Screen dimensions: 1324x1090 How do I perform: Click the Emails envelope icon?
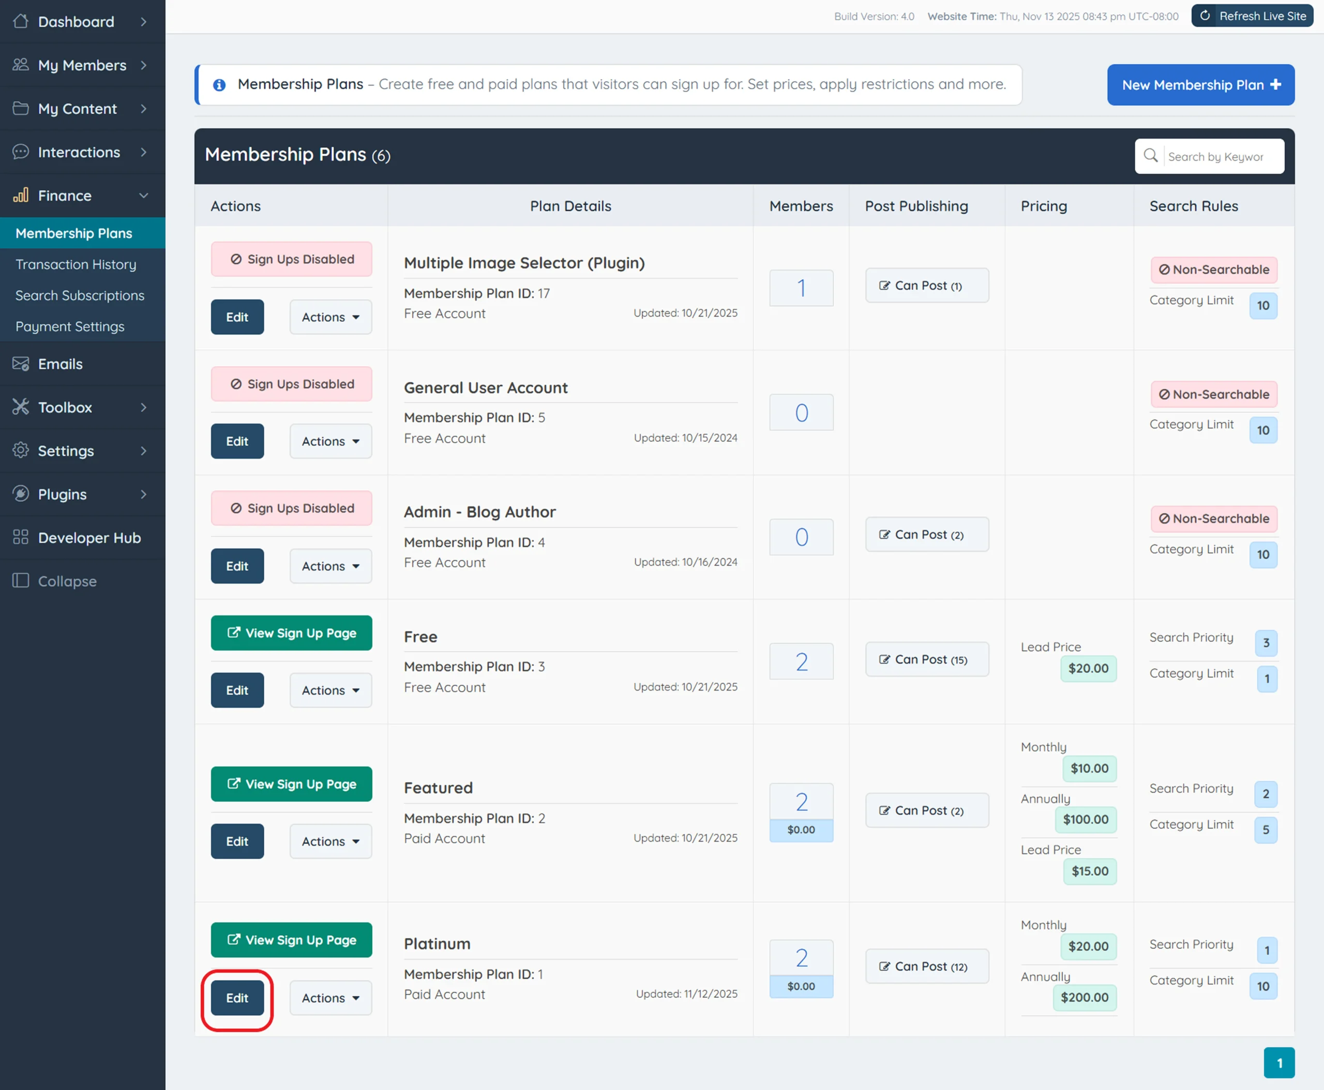pos(21,364)
